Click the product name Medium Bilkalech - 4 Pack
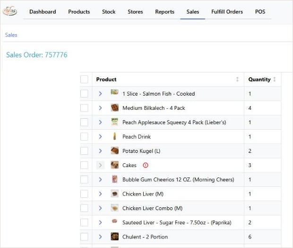This screenshot has height=248, width=293. [154, 108]
